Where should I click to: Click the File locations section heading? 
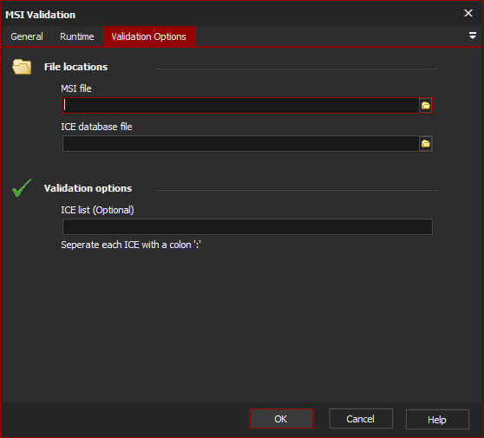coord(76,67)
